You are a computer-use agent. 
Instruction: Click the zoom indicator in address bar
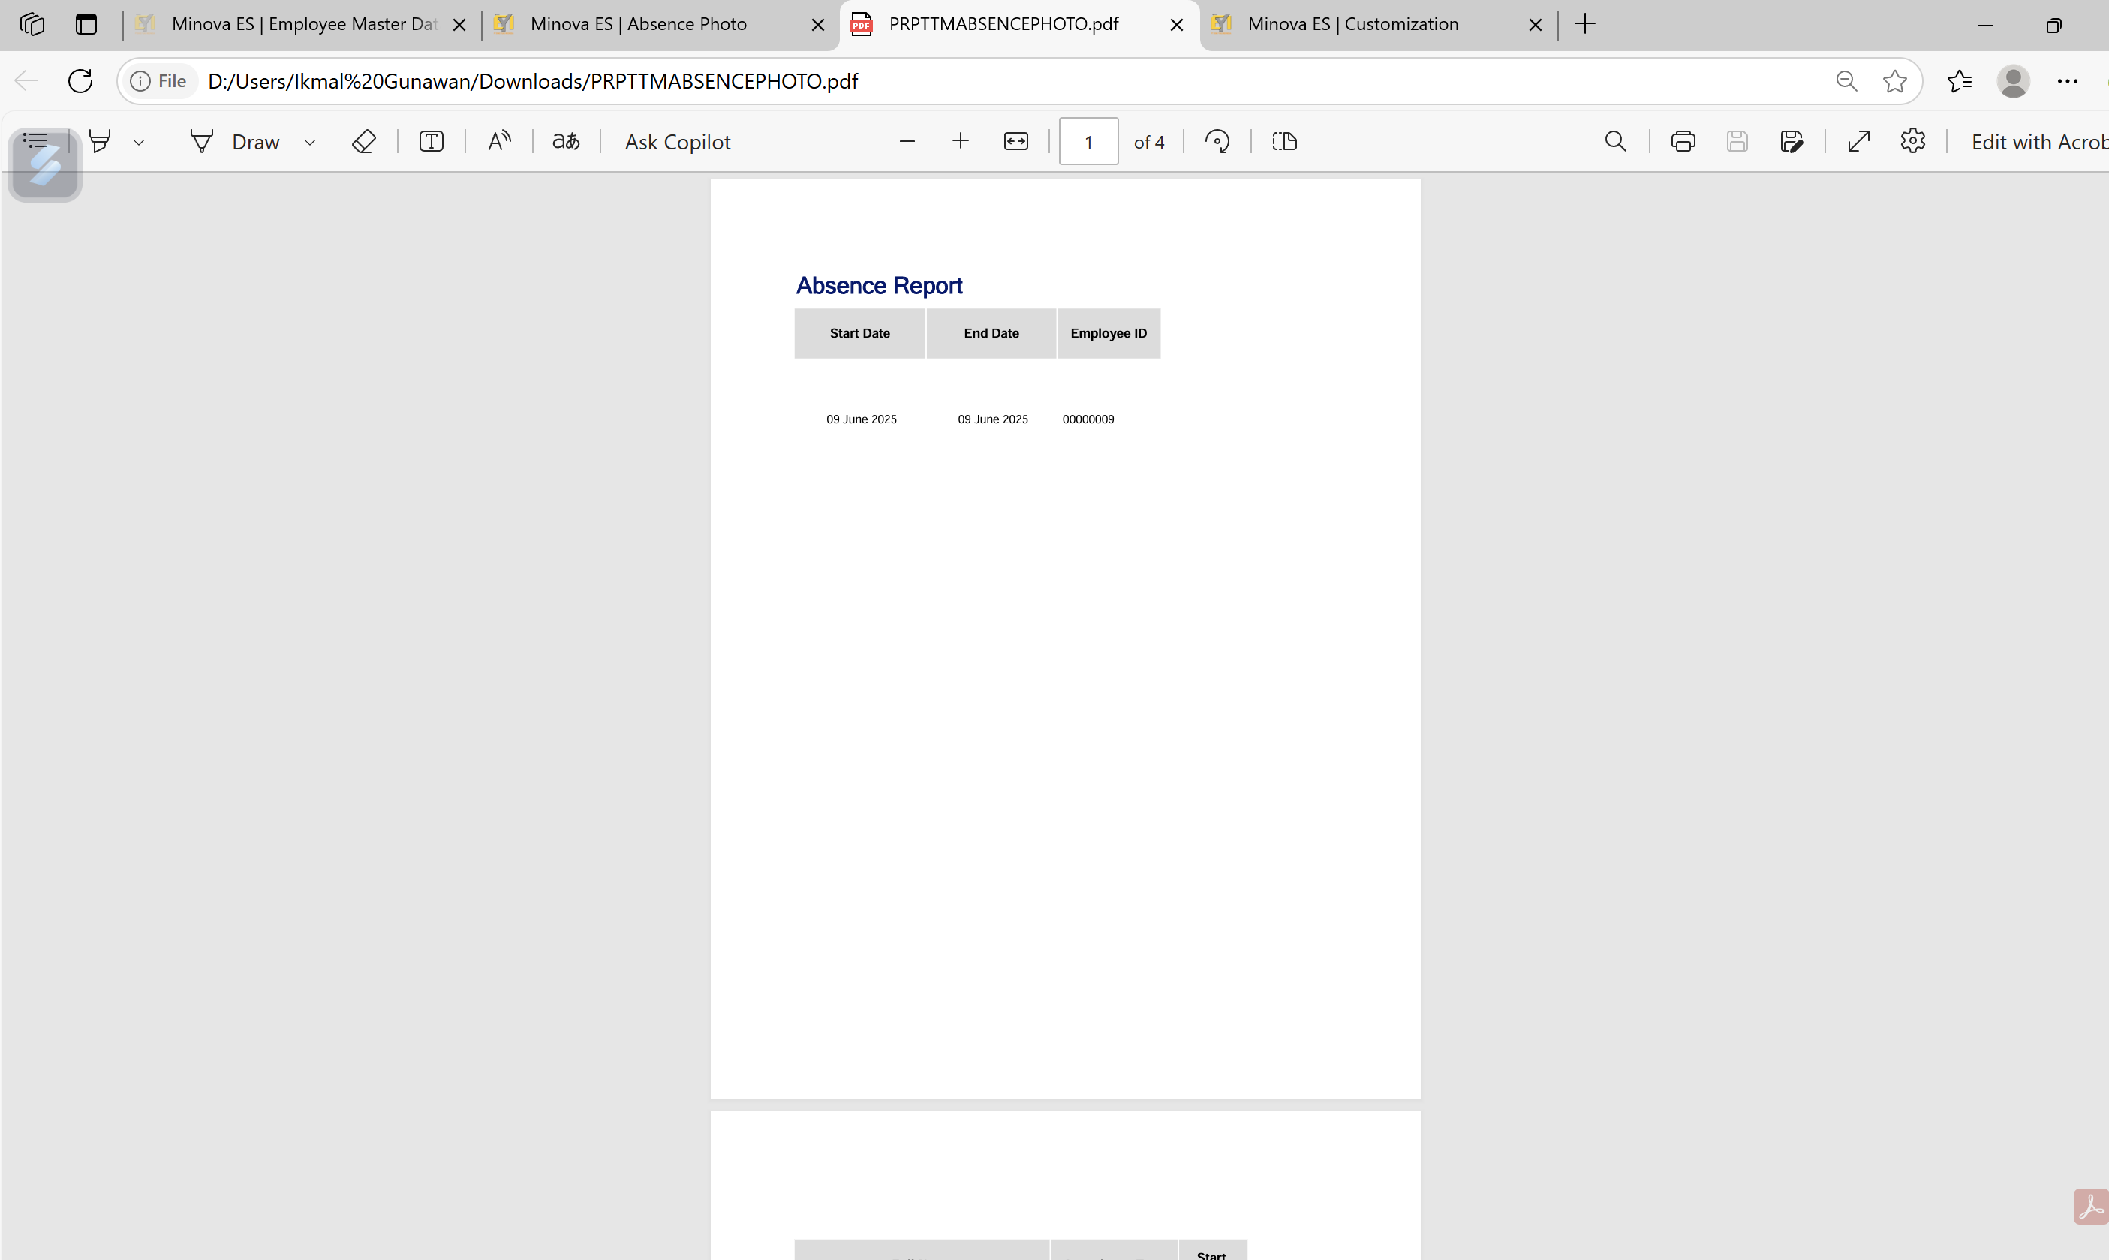tap(1846, 80)
